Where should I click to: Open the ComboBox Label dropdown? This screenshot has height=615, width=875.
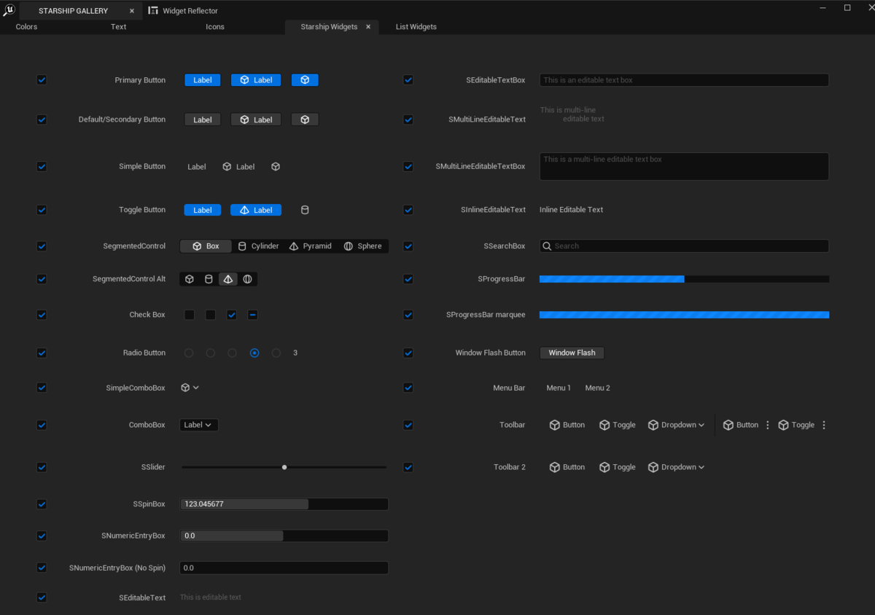pyautogui.click(x=198, y=425)
